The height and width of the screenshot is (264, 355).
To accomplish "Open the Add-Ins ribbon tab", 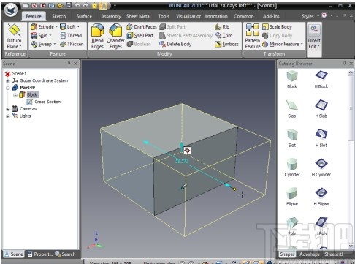I will [x=271, y=16].
